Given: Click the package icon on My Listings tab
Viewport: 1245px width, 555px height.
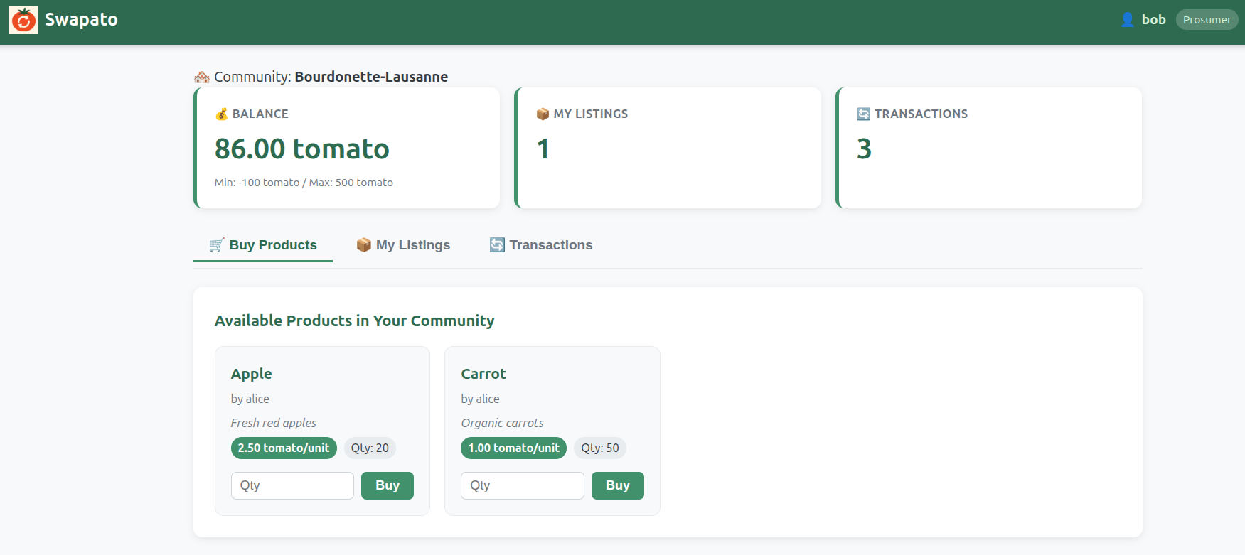Looking at the screenshot, I should point(364,245).
